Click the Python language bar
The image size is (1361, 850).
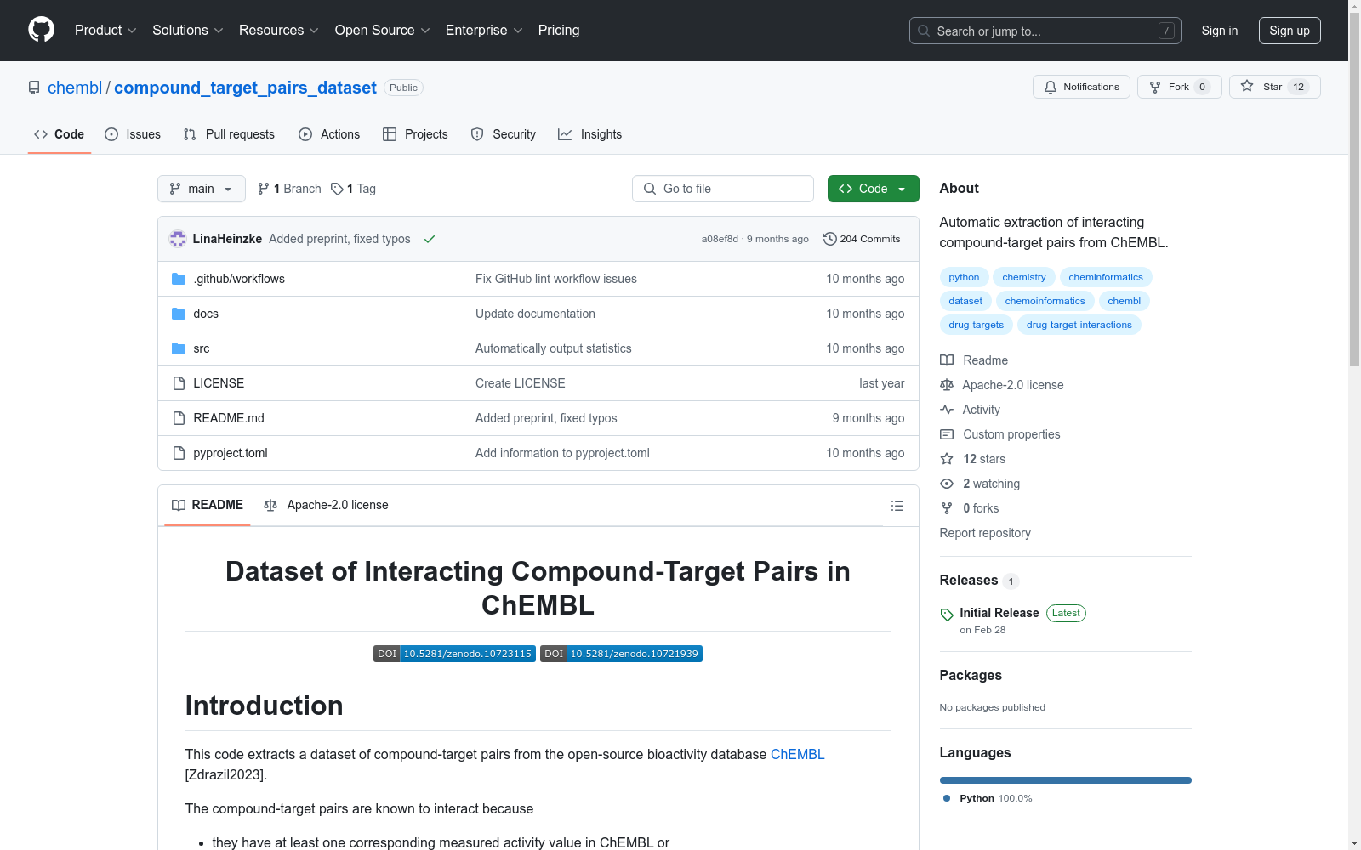pyautogui.click(x=1066, y=780)
